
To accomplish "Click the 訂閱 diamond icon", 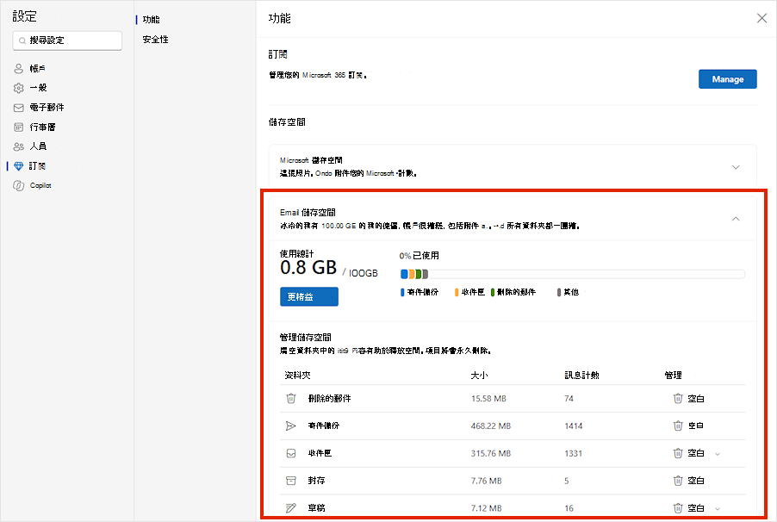I will (18, 166).
